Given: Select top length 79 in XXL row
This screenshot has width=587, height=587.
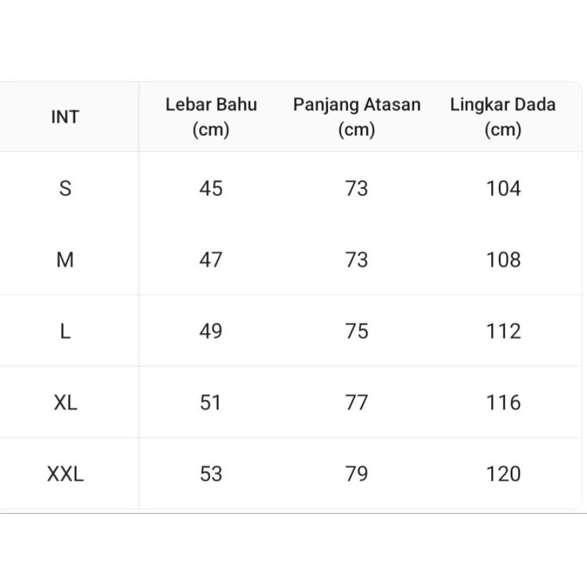Looking at the screenshot, I should [x=357, y=474].
